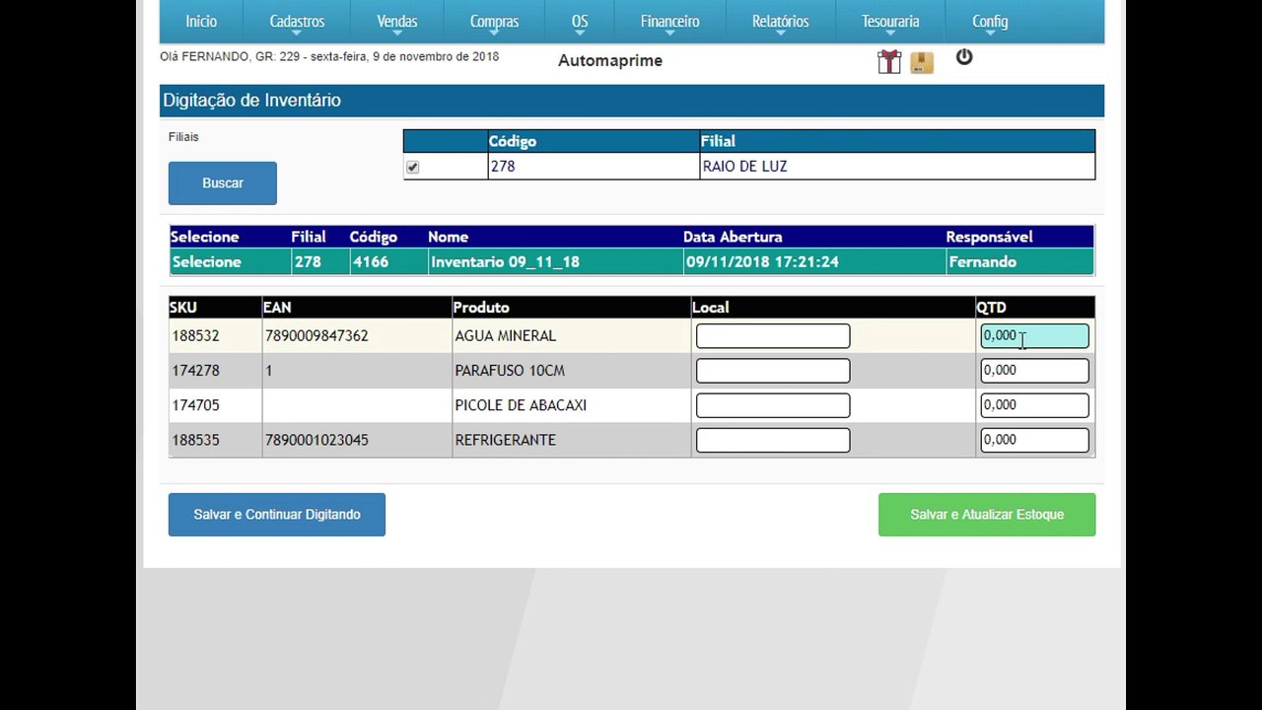Click the inventory name Inventario 09_11_18
The image size is (1262, 710).
505,262
